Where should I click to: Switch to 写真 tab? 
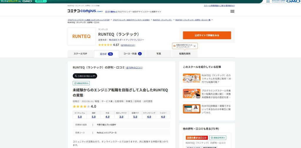click(159, 54)
